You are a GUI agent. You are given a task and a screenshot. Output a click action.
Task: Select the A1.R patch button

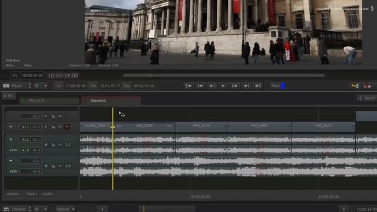coord(25,150)
